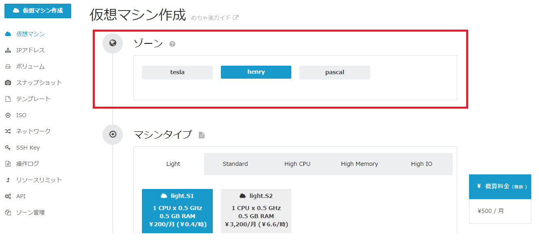Select the tesla zone

coord(177,72)
